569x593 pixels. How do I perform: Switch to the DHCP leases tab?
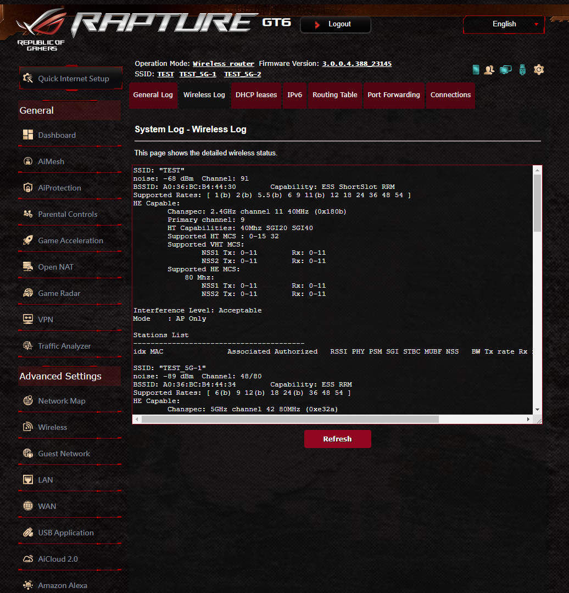click(x=256, y=94)
